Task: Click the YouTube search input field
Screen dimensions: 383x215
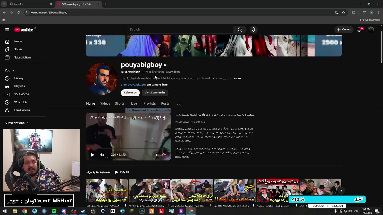Action: 180,30
